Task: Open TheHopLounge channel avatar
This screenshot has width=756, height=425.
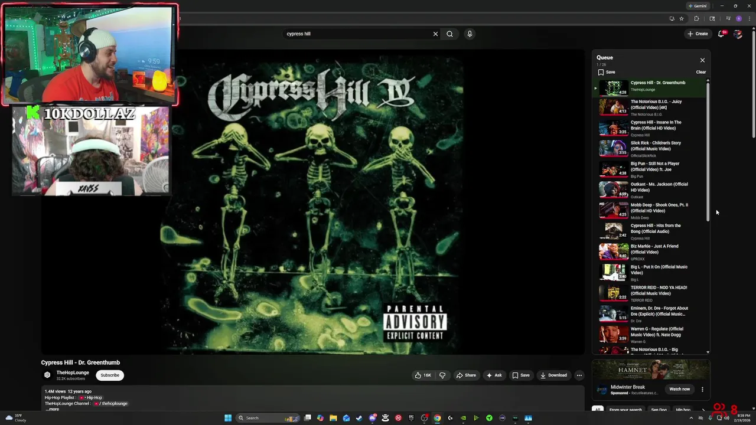Action: 47,375
